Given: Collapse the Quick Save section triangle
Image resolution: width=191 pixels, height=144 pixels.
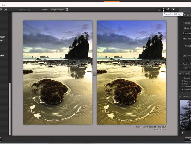Looking at the screenshot, I should (x=180, y=74).
